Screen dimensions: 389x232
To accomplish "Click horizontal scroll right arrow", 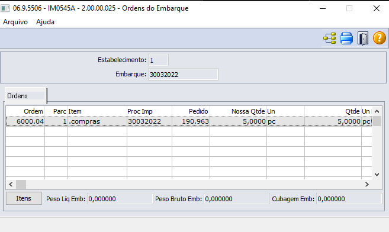I will (x=367, y=184).
